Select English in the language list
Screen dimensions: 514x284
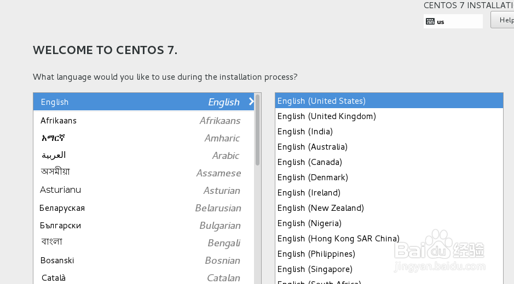click(143, 102)
